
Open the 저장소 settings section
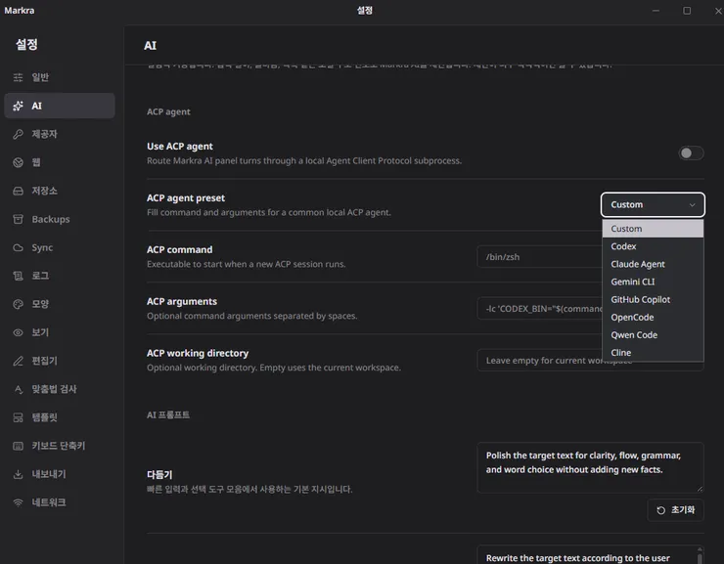(x=60, y=191)
